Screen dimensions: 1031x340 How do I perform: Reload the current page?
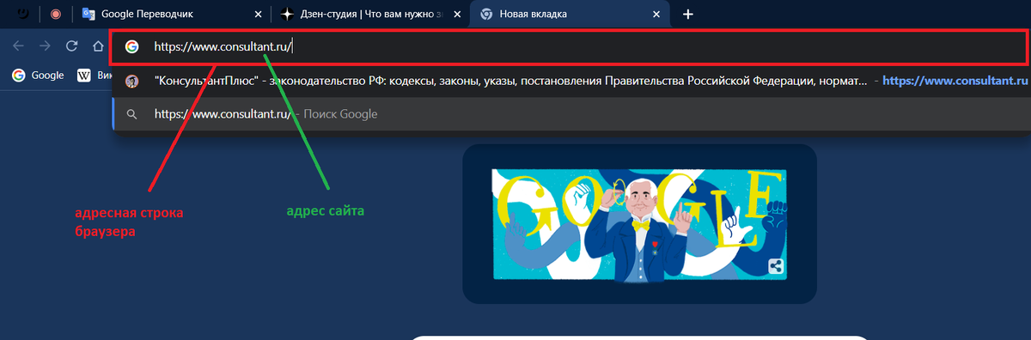(72, 46)
